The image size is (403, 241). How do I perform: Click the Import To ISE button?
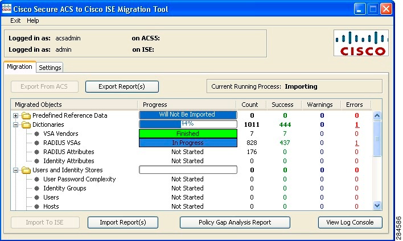45,222
